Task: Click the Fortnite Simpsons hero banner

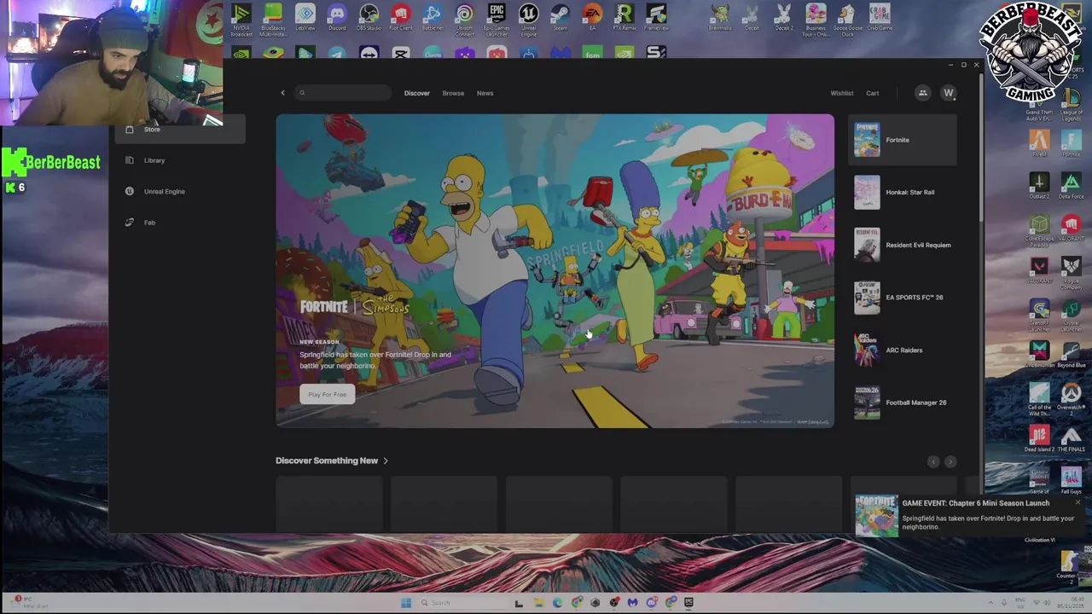Action: [555, 271]
